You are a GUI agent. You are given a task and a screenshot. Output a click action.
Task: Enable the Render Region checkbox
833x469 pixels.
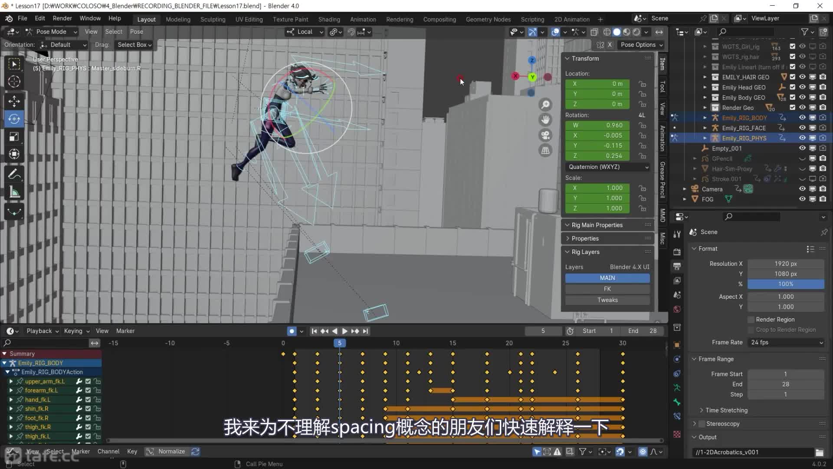click(751, 320)
